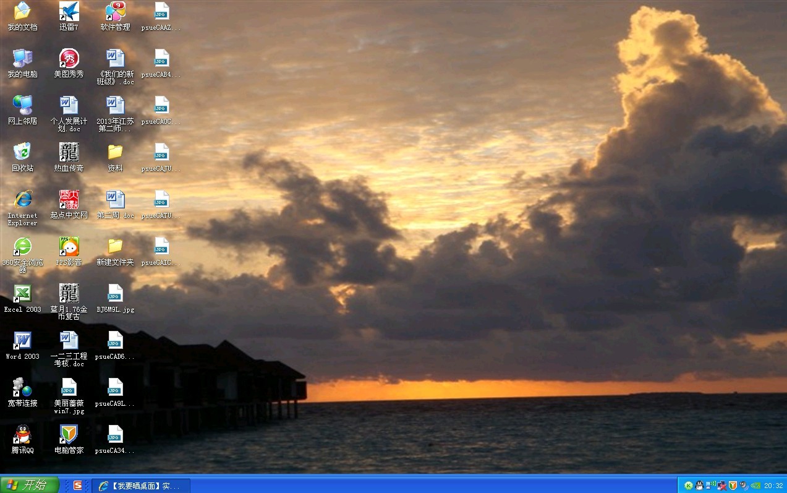Click the system clock showing 20:32

click(x=773, y=486)
